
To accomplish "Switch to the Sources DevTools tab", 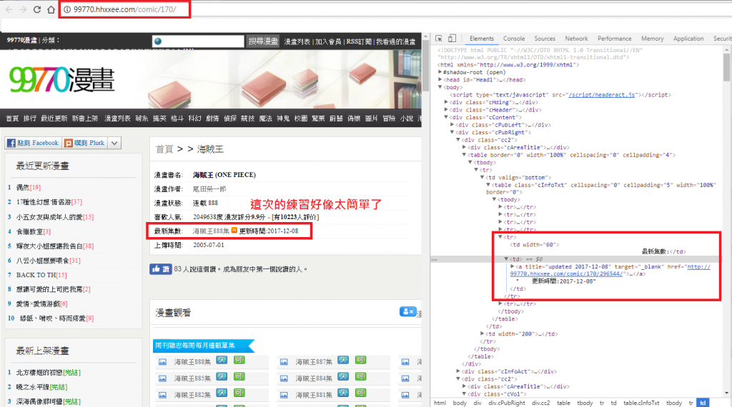I will (545, 39).
